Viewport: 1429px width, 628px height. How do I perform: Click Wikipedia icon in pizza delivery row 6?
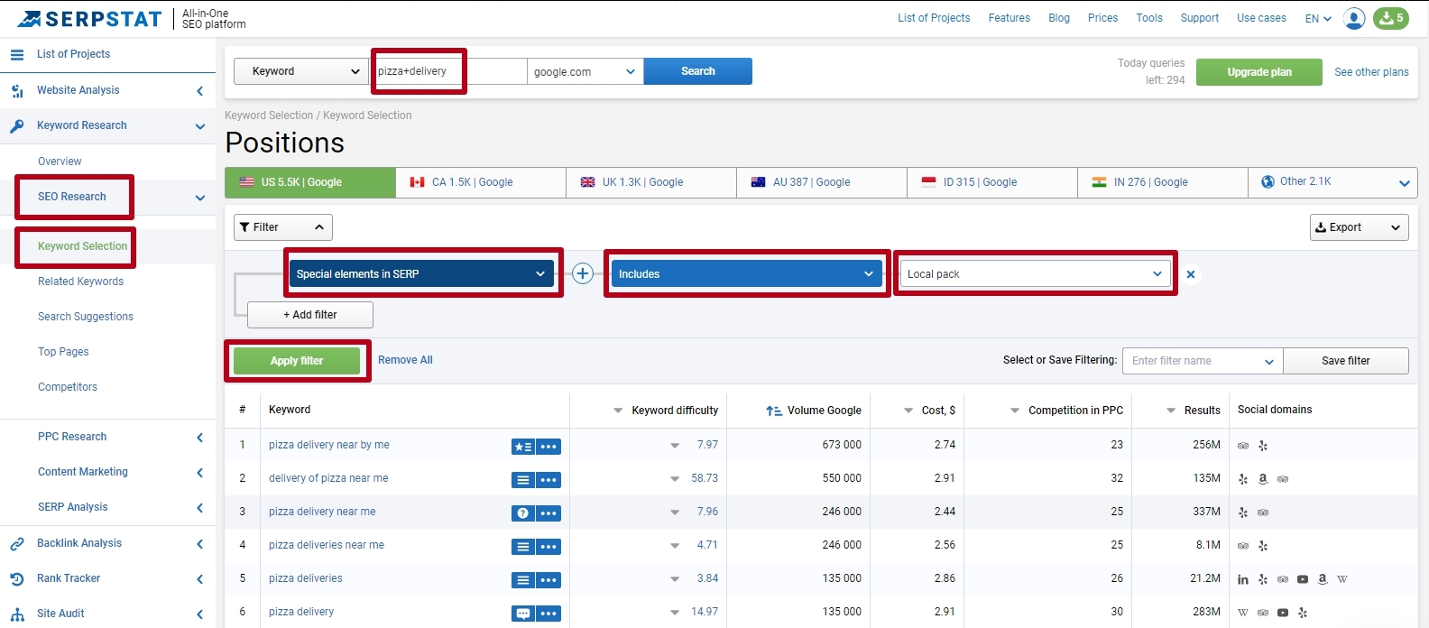pos(1243,613)
